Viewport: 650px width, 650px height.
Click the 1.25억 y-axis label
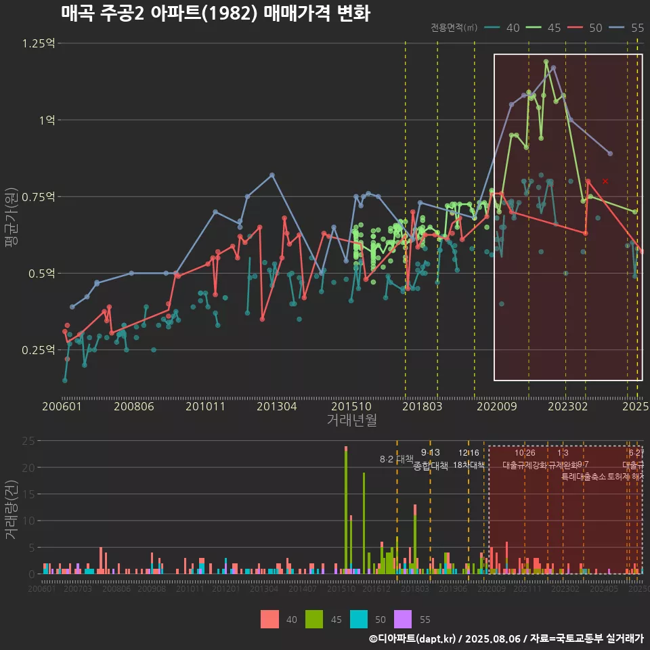(x=38, y=43)
